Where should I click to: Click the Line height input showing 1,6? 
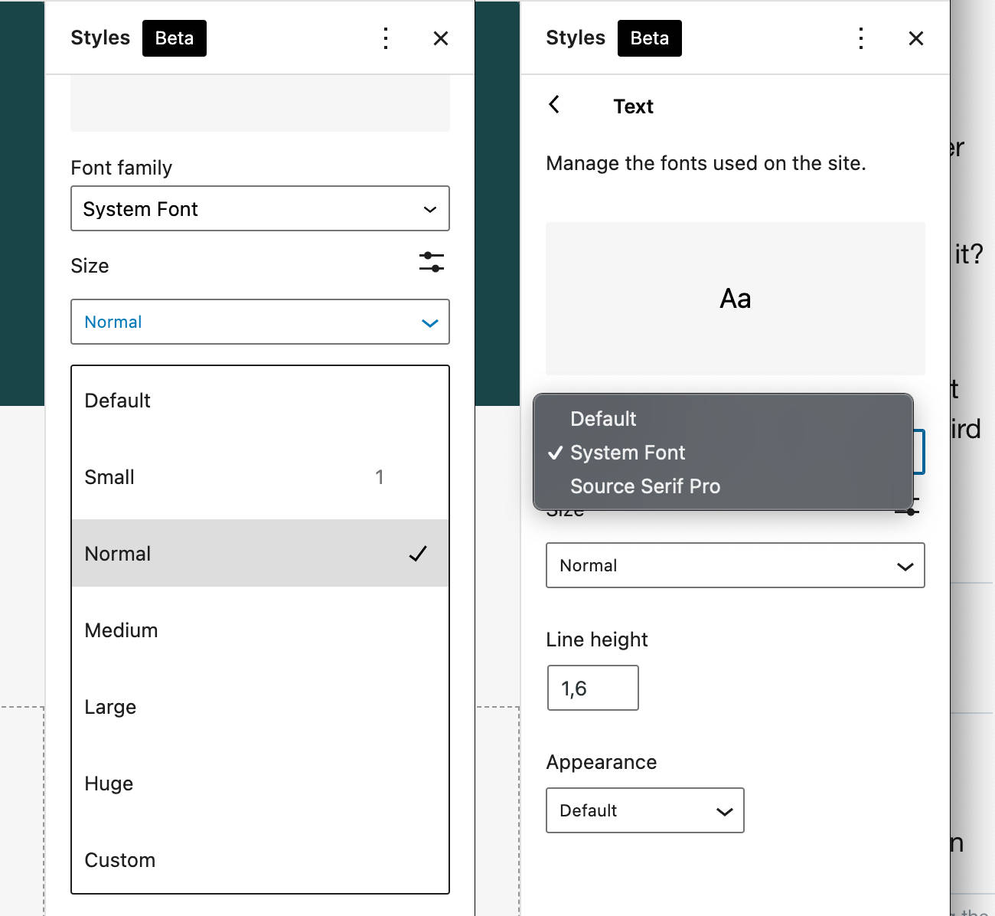(592, 688)
